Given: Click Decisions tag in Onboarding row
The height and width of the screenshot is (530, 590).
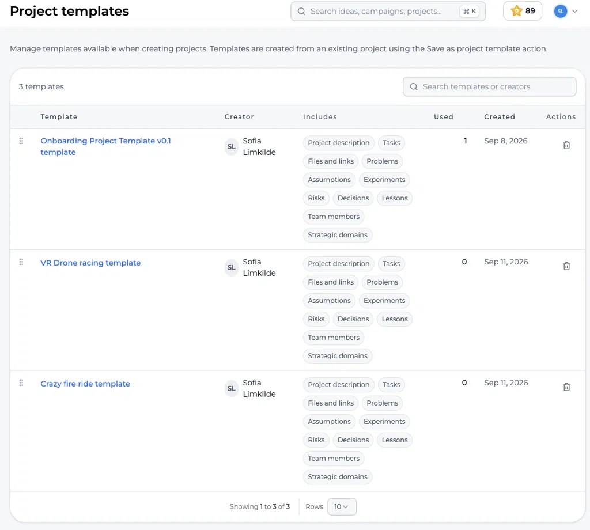Looking at the screenshot, I should 353,198.
